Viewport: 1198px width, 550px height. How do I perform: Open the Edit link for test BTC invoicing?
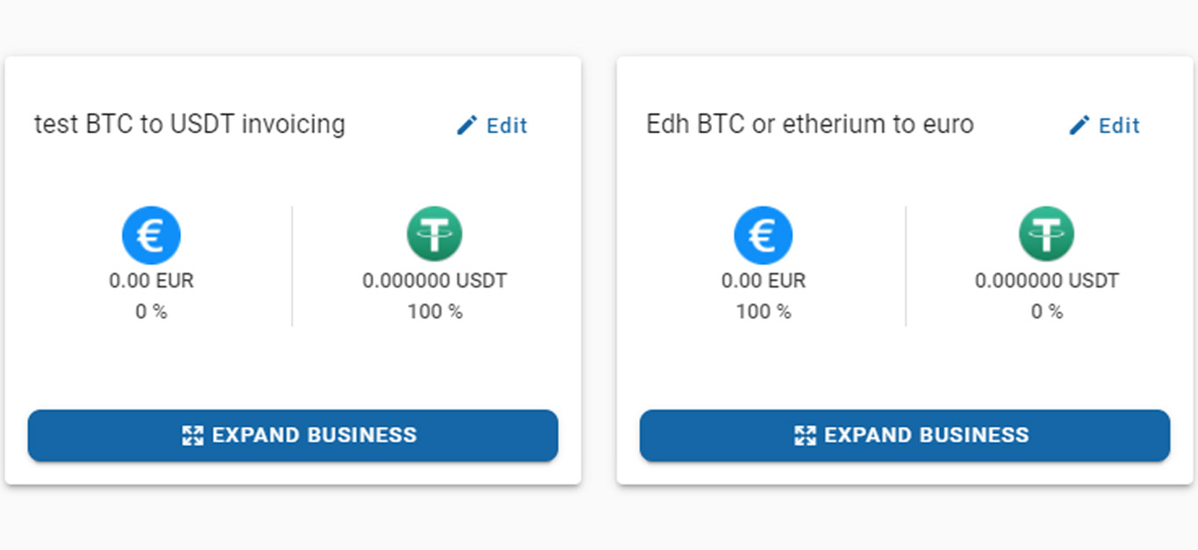pyautogui.click(x=506, y=125)
